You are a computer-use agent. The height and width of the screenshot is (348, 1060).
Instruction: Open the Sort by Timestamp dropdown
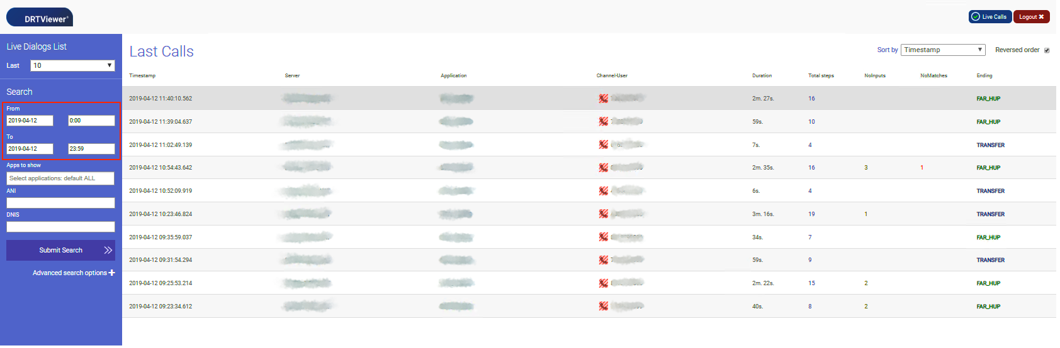942,50
